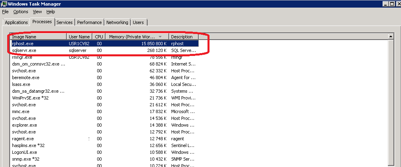Select the snmp.exe *32 process
Image resolution: width=401 pixels, height=167 pixels.
(x=105, y=159)
